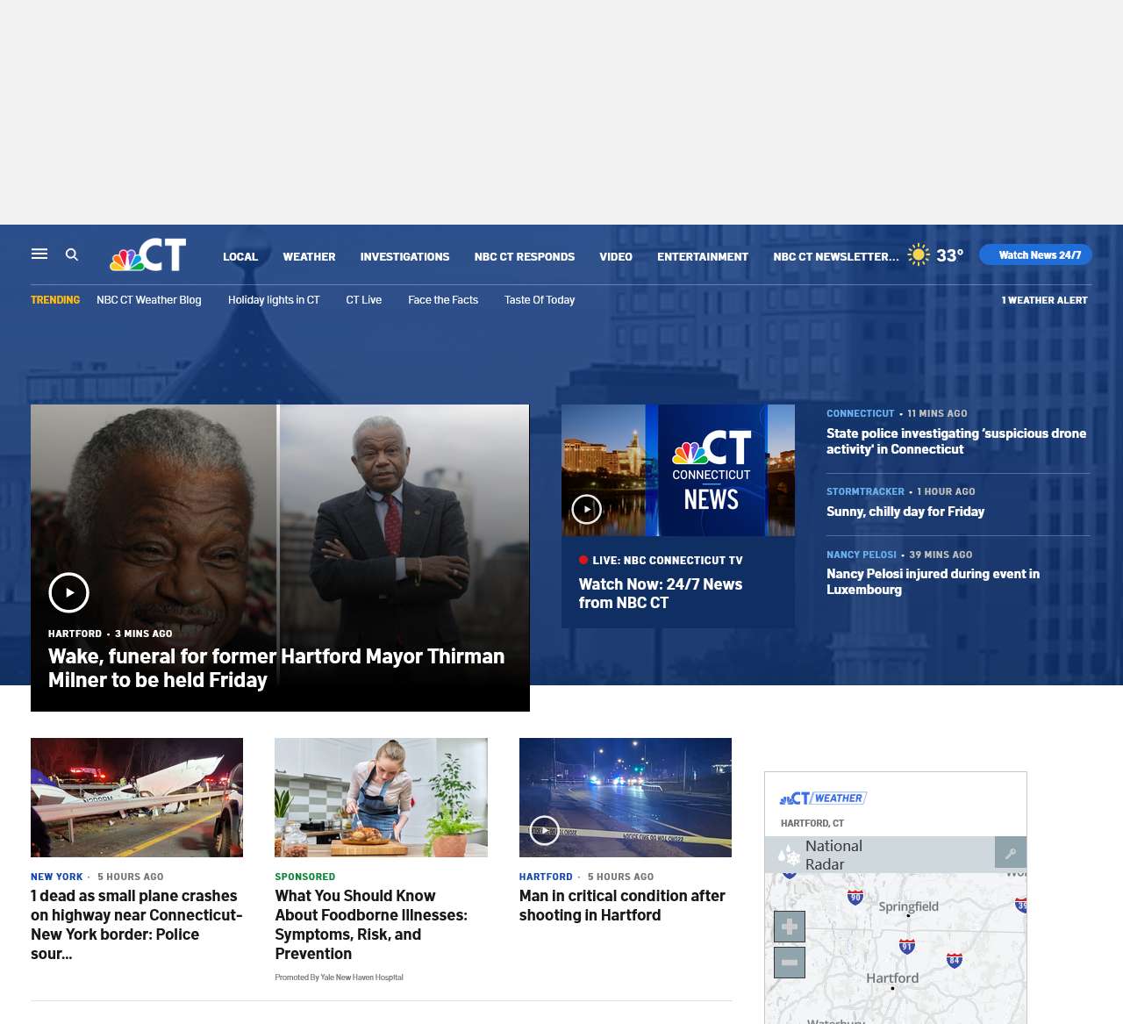Open NBC CT Responds section
Screen dimensions: 1123x1024
(x=525, y=256)
